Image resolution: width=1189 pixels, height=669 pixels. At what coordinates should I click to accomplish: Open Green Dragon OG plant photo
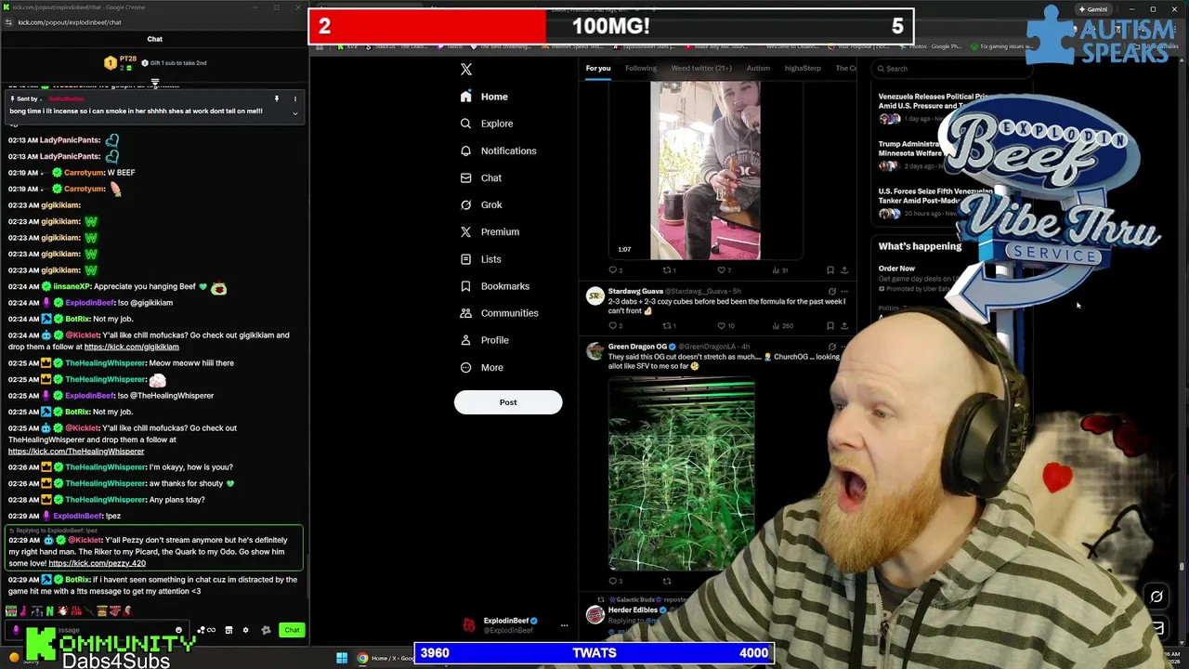pos(681,473)
